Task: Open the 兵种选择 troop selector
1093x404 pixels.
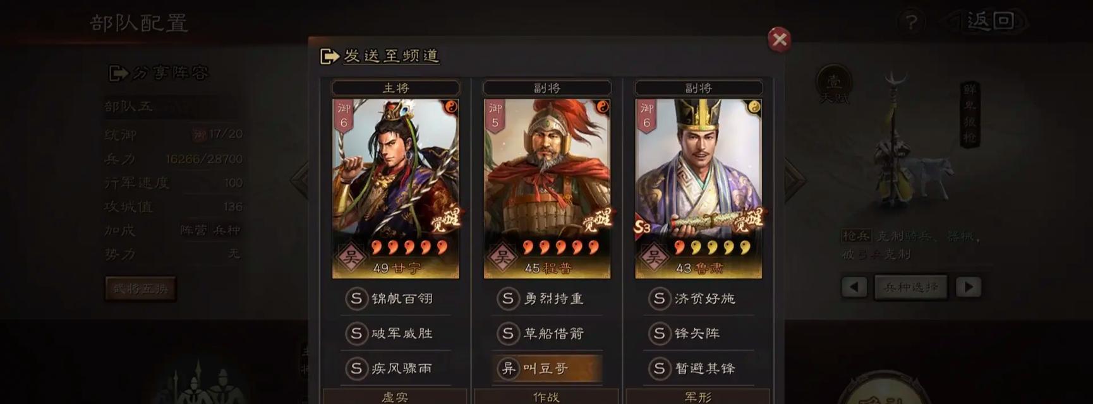Action: pyautogui.click(x=911, y=287)
